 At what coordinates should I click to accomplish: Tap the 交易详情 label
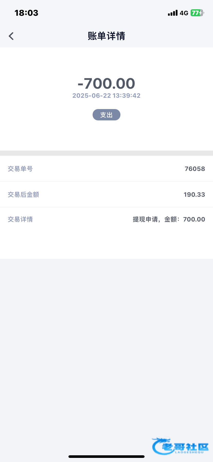click(x=20, y=219)
